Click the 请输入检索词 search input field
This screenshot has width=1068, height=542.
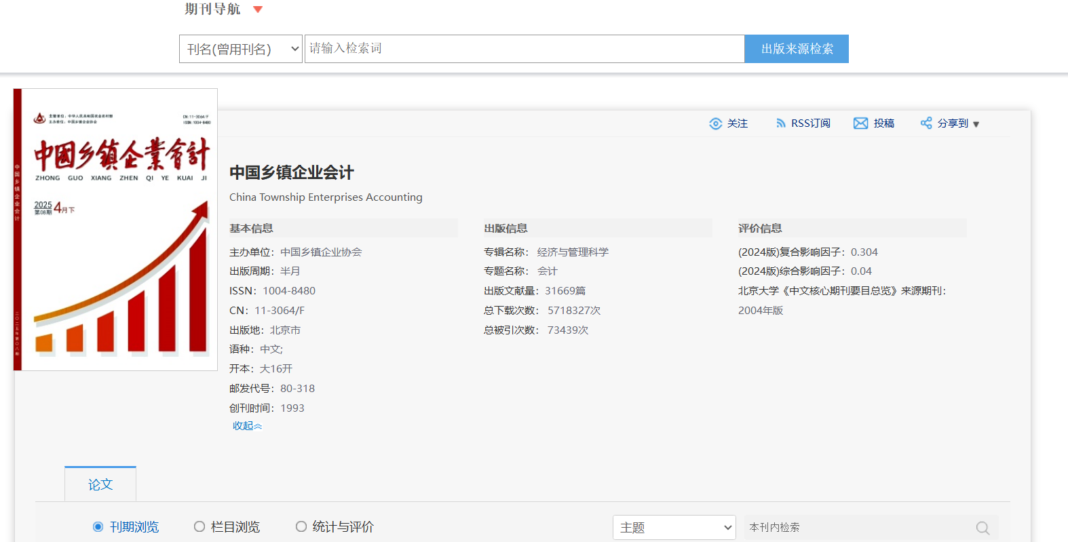(x=524, y=49)
